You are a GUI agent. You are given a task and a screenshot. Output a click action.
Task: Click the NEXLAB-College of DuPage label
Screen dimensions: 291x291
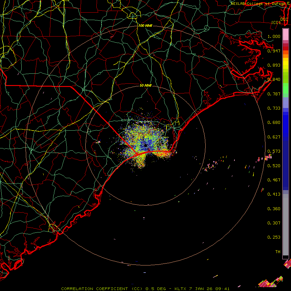(x=258, y=4)
